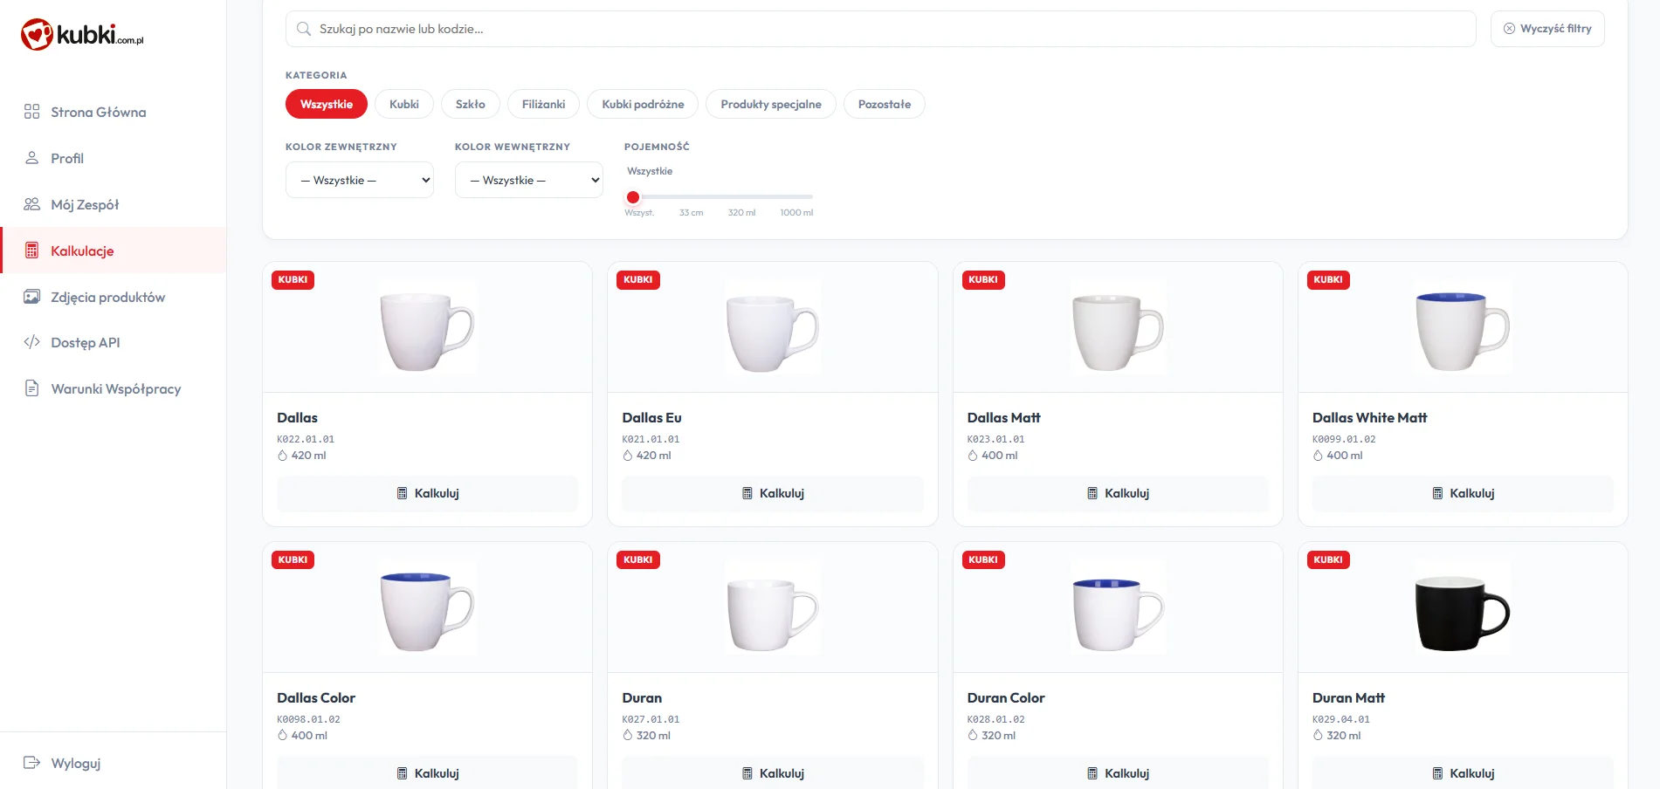Click the Wyloguj logout icon
Image resolution: width=1660 pixels, height=789 pixels.
click(32, 763)
